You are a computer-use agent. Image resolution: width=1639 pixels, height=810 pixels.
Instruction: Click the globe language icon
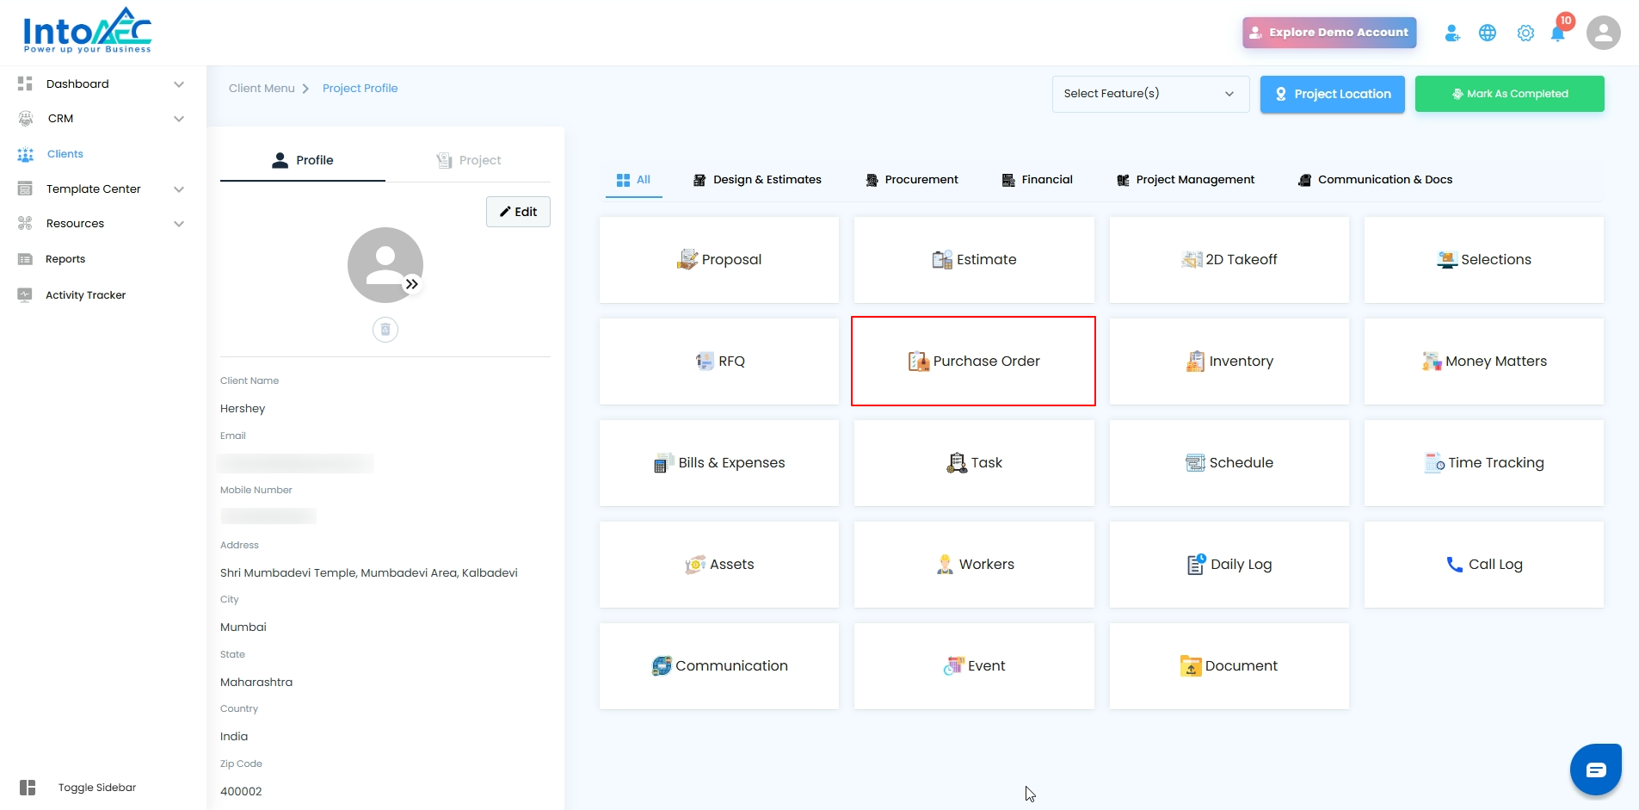1488,34
